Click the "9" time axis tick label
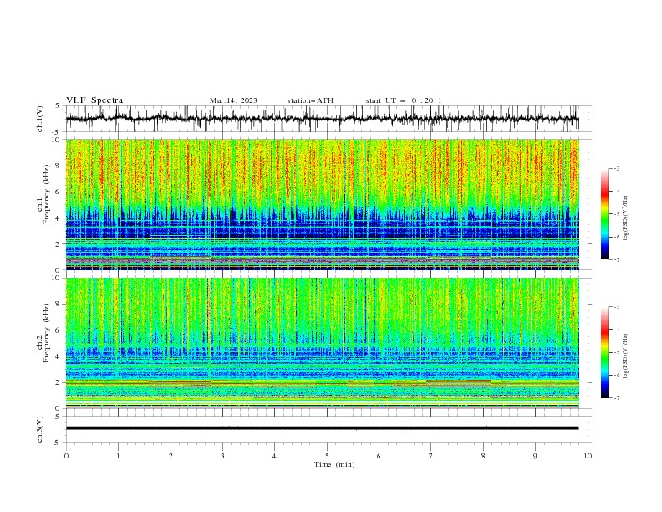The width and height of the screenshot is (662, 512). pyautogui.click(x=535, y=456)
